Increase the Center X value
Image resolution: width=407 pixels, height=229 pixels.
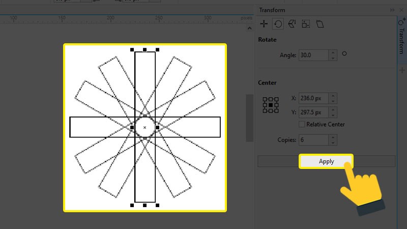[x=333, y=96]
